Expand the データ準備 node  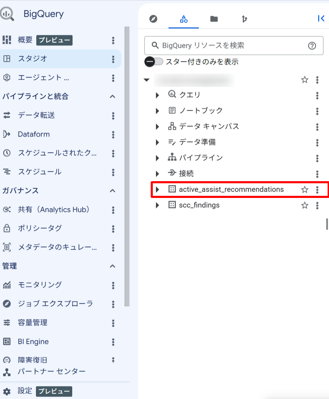coord(157,142)
